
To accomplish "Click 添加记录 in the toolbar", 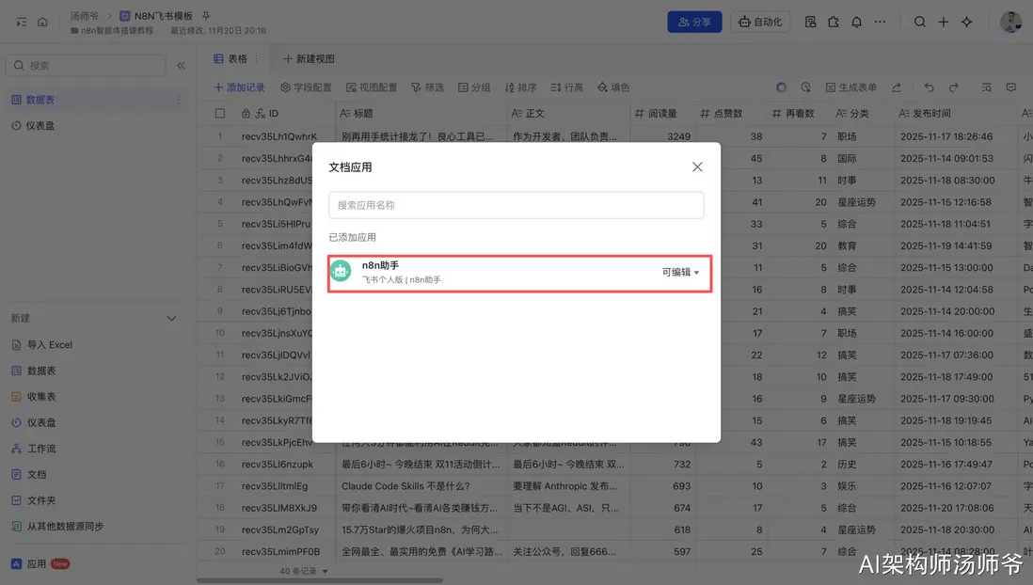I will 239,87.
